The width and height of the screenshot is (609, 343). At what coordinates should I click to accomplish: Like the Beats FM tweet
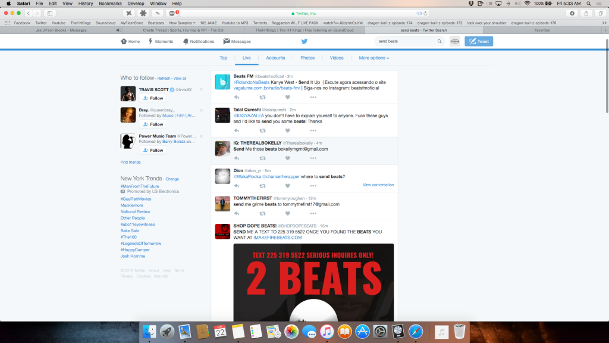tap(287, 97)
